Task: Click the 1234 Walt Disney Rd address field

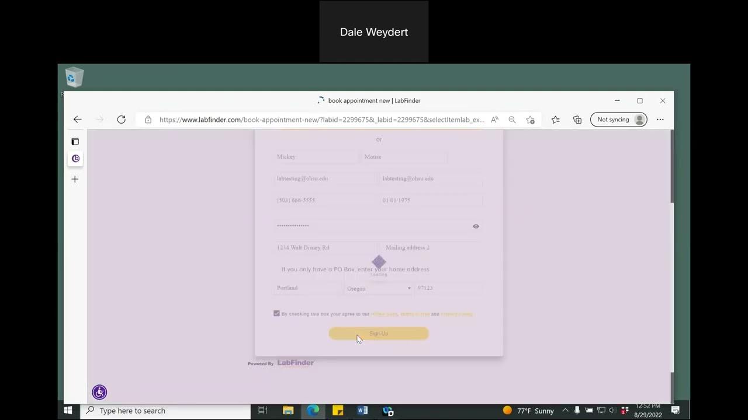Action: click(325, 247)
